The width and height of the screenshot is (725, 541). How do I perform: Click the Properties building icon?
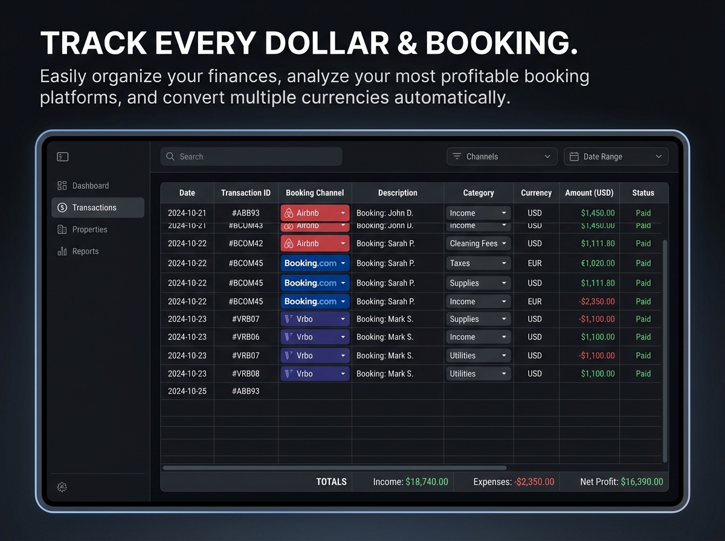coord(62,229)
